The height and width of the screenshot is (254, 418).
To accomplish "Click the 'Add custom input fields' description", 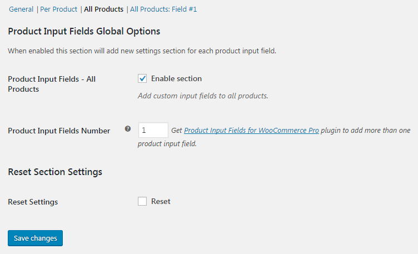I will point(203,96).
